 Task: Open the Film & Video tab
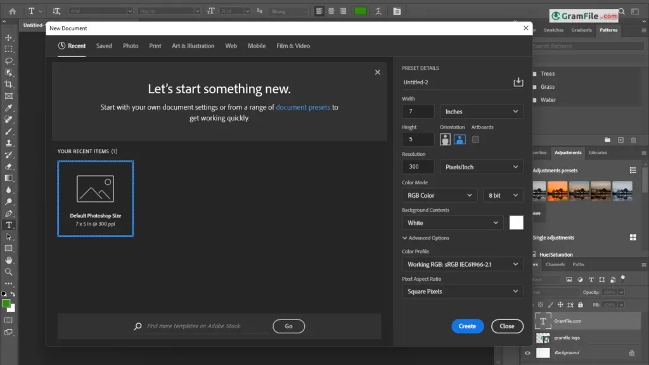(293, 46)
